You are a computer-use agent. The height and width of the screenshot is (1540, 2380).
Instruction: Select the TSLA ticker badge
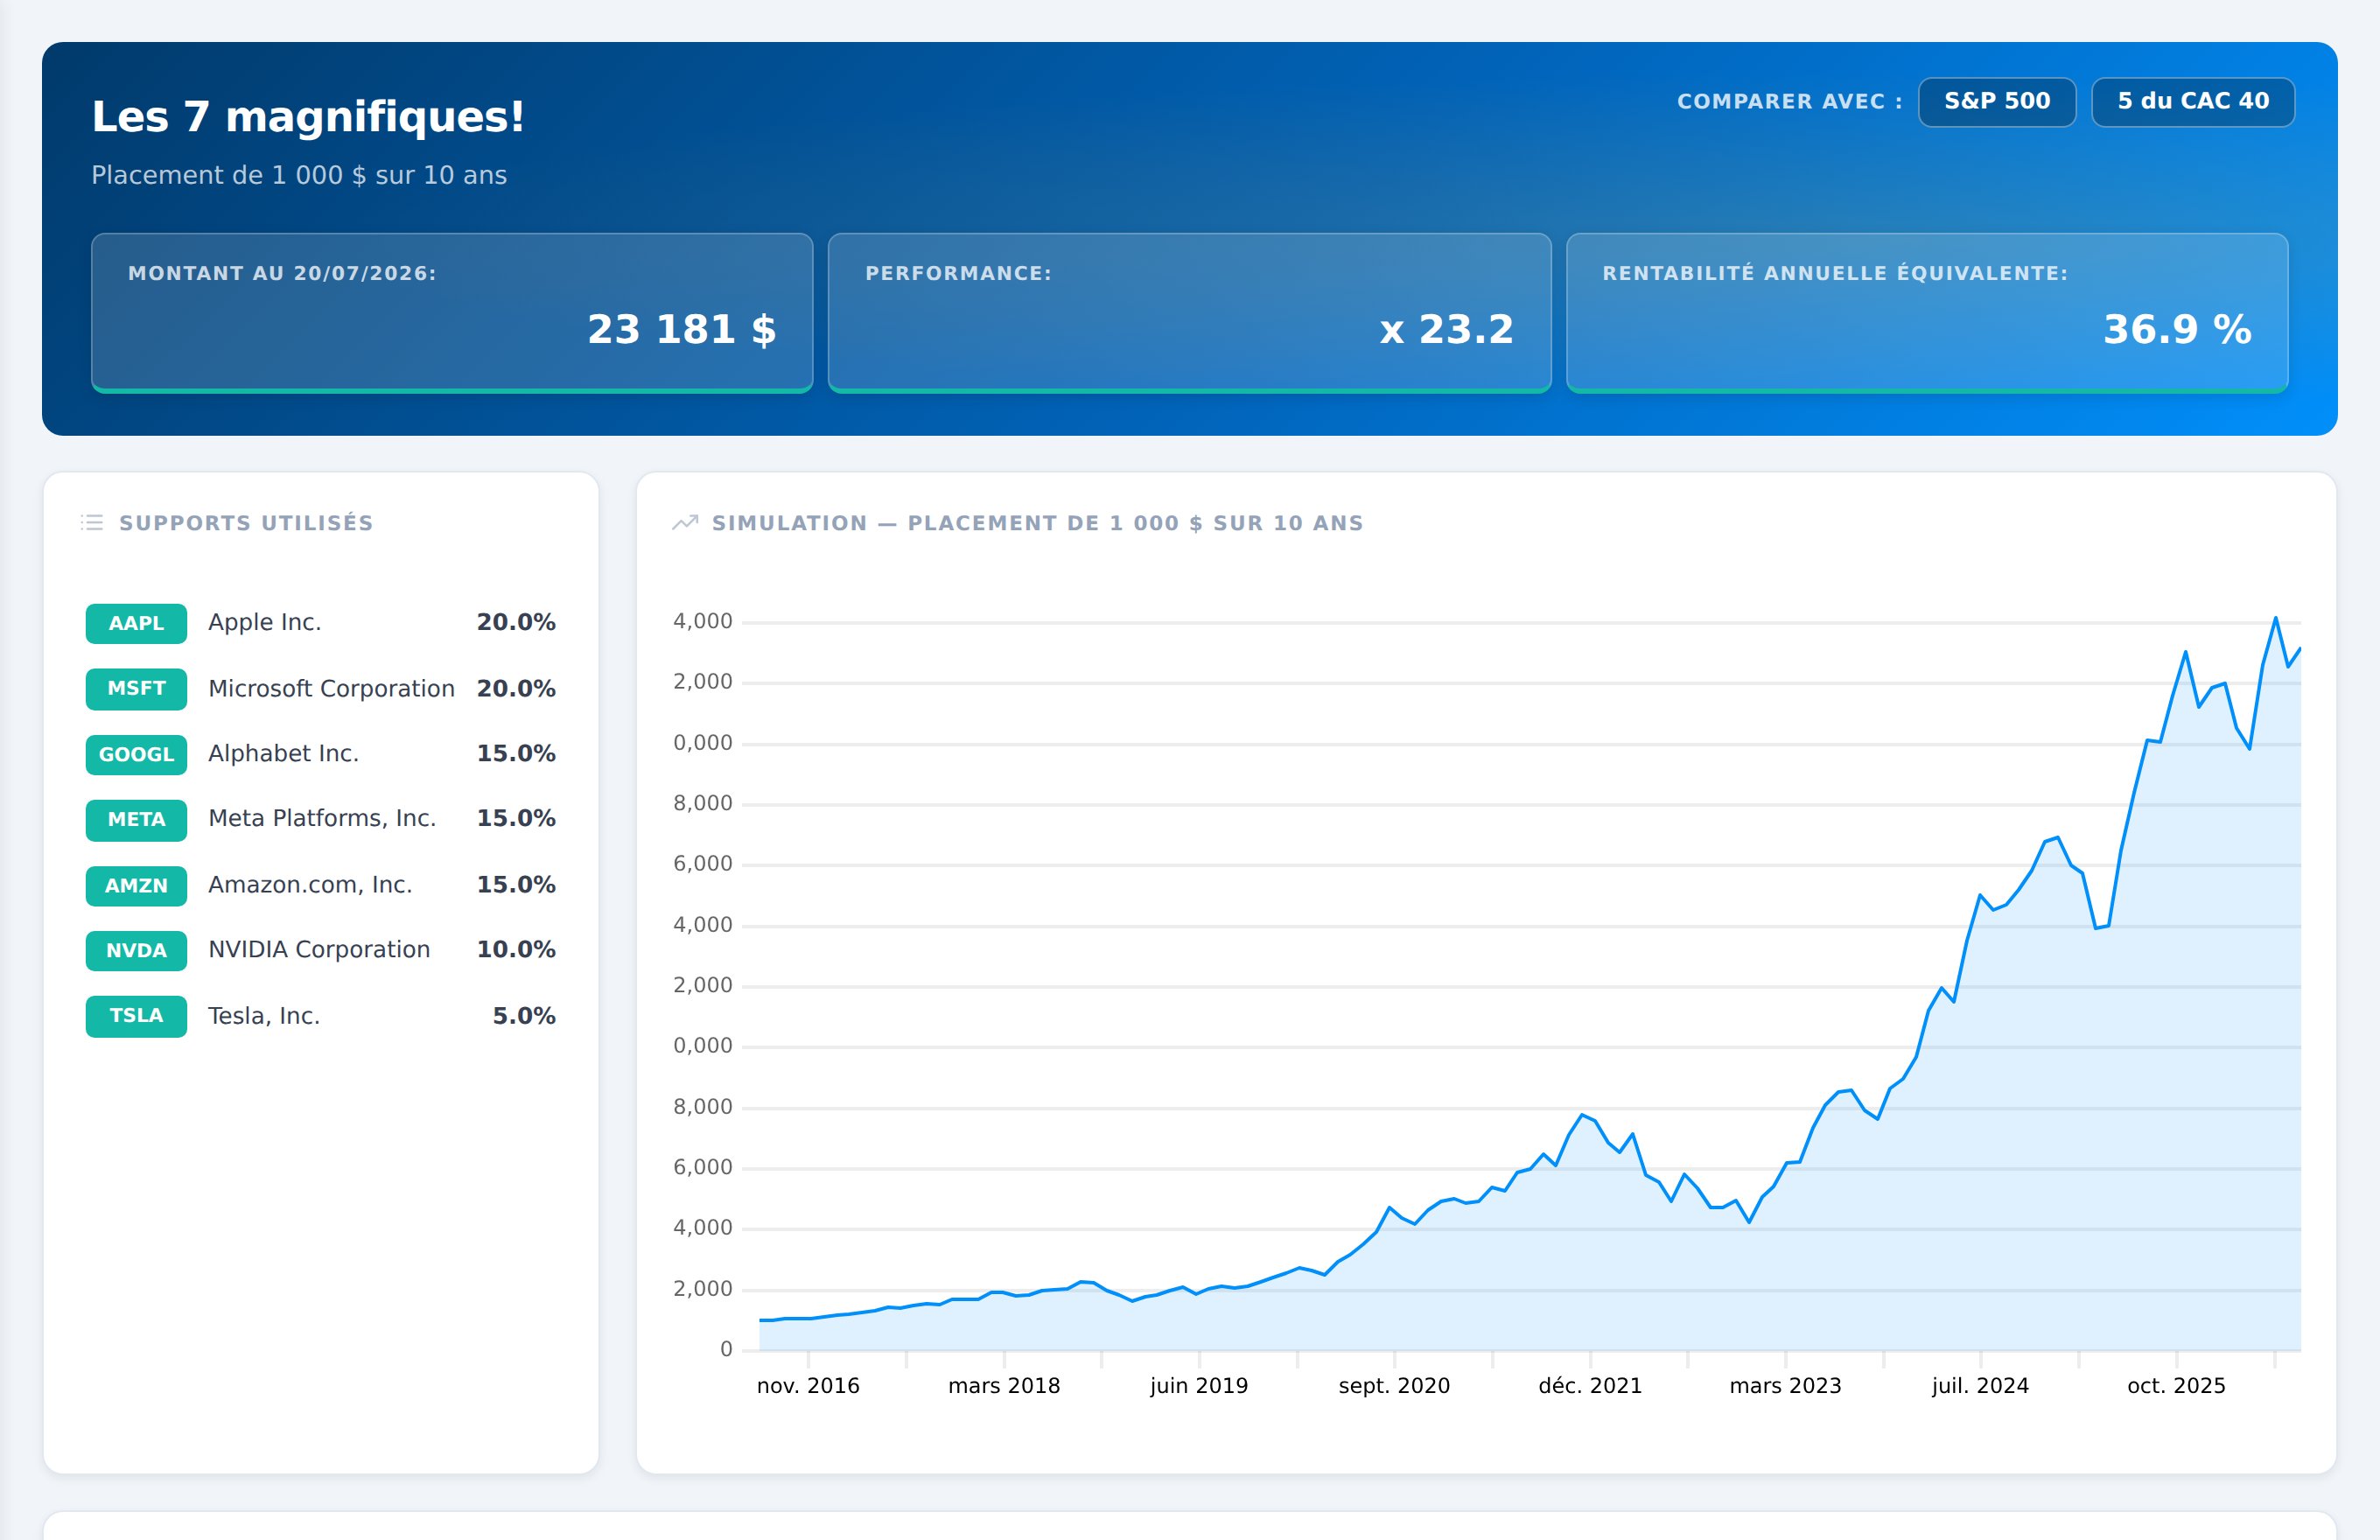[136, 1016]
